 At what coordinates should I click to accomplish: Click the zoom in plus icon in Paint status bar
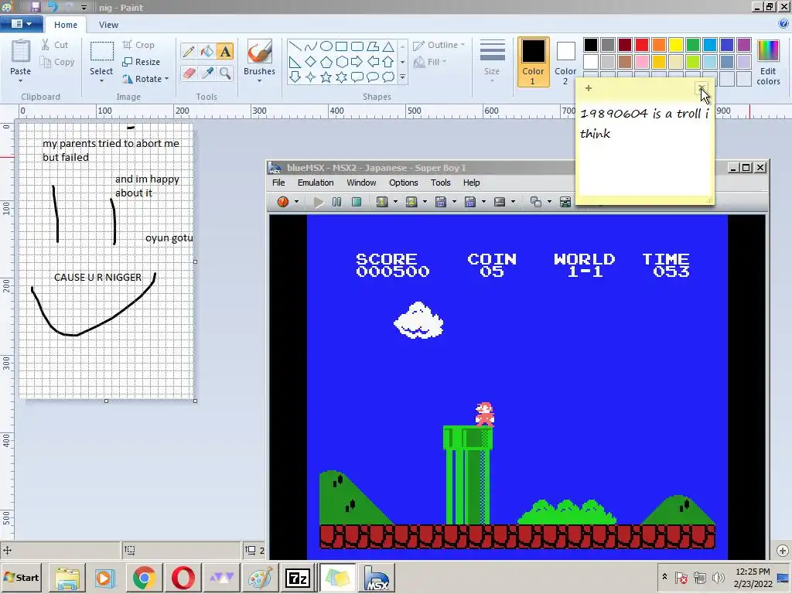(783, 551)
